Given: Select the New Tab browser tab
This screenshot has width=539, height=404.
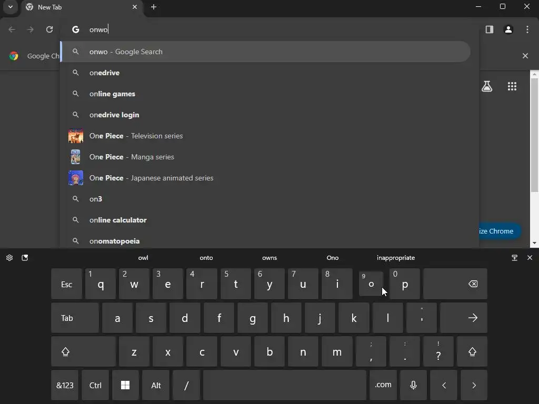Looking at the screenshot, I should [82, 7].
